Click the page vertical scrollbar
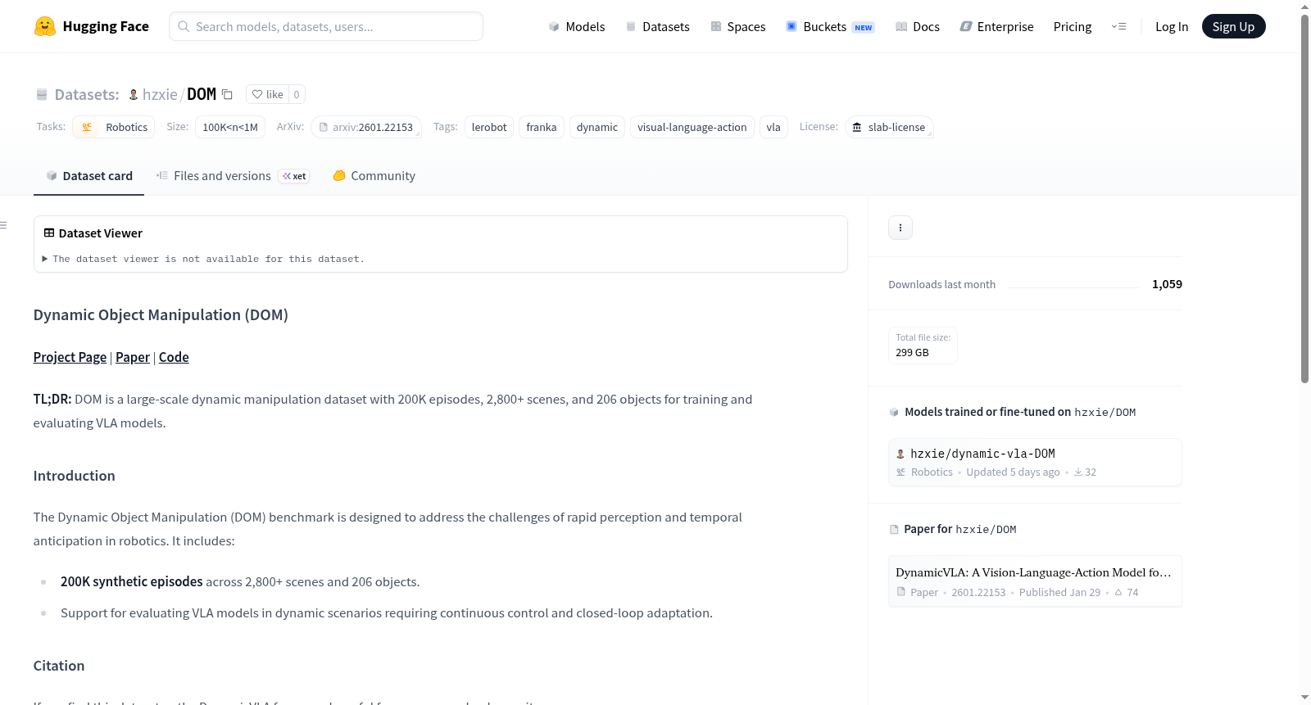1311x705 pixels. tap(1304, 199)
